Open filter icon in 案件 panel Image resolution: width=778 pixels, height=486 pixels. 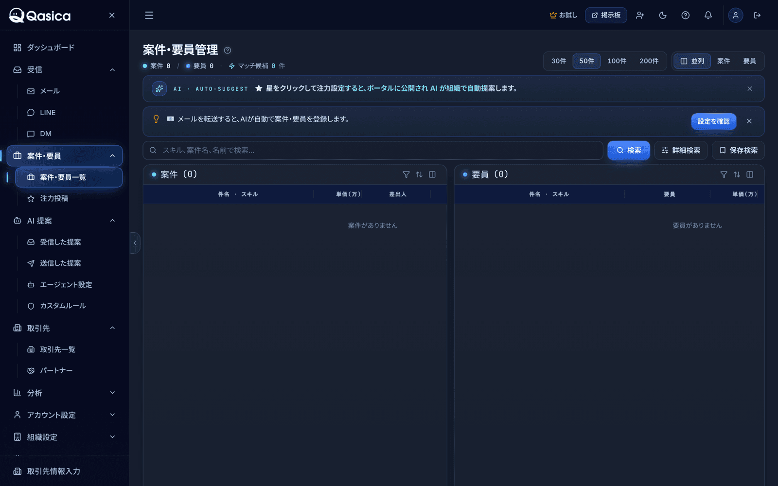[406, 174]
